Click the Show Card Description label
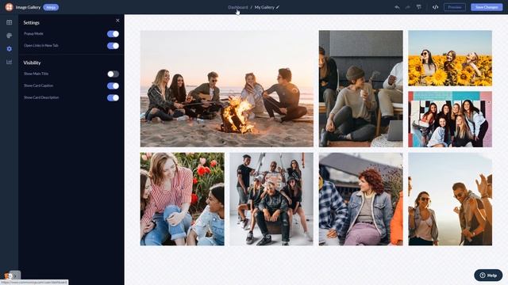Viewport: 508px width, 285px height. tap(41, 97)
